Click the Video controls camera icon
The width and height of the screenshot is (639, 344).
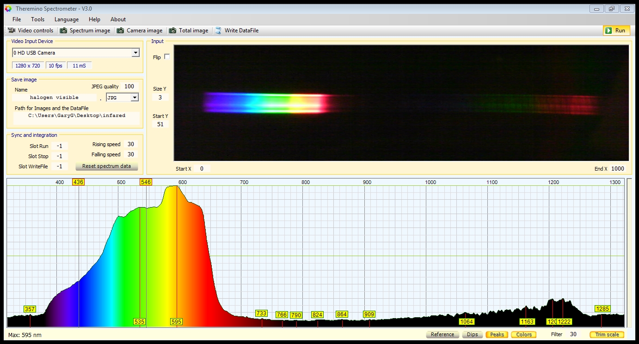(12, 31)
